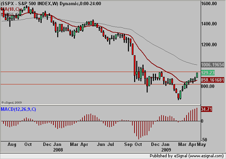This screenshot has height=159, width=226.
Task: Click the deepest negative MACD histogram bar
Action: tap(138, 130)
